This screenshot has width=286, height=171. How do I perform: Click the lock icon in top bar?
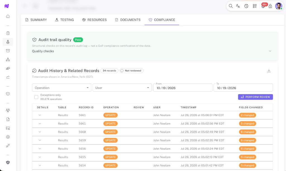pyautogui.click(x=270, y=6)
